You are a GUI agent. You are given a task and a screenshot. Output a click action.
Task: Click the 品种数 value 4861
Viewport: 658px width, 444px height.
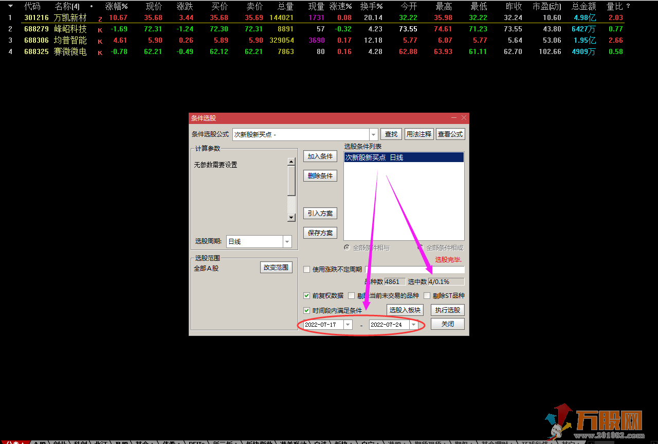tap(395, 281)
